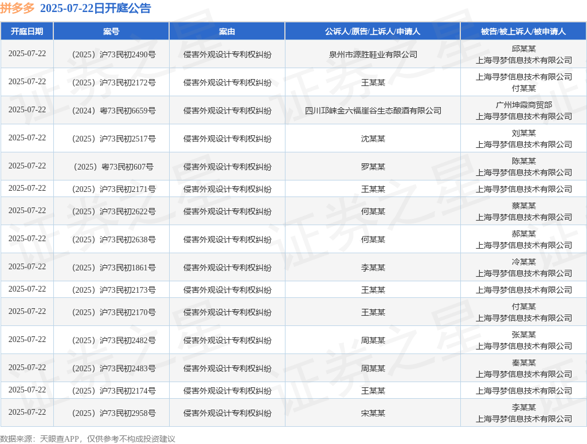
Task: Click the 2025-07-22日开庭公告 heading
Action: pyautogui.click(x=96, y=8)
